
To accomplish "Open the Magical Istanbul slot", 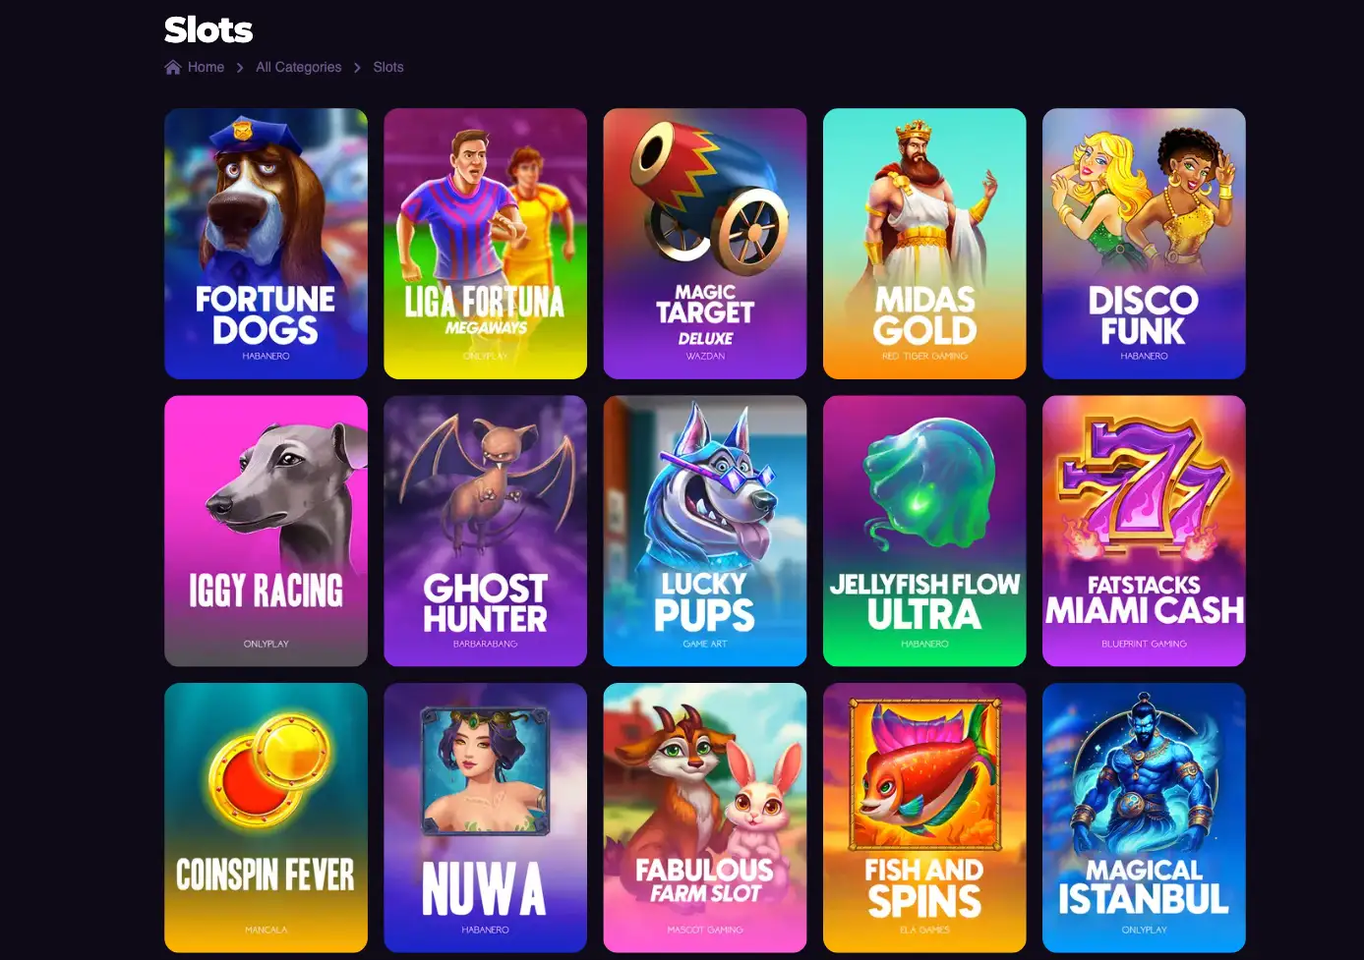I will click(1144, 818).
